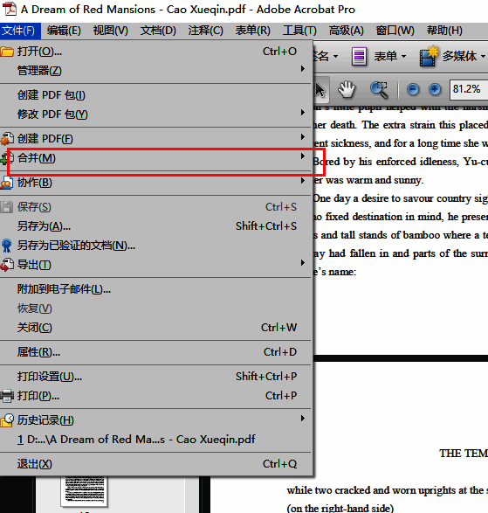Open 属性(R)... document properties

155,352
